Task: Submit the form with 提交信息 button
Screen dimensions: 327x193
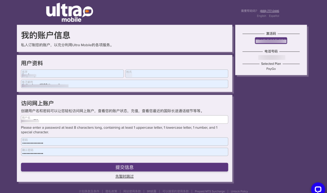Action: pyautogui.click(x=125, y=167)
